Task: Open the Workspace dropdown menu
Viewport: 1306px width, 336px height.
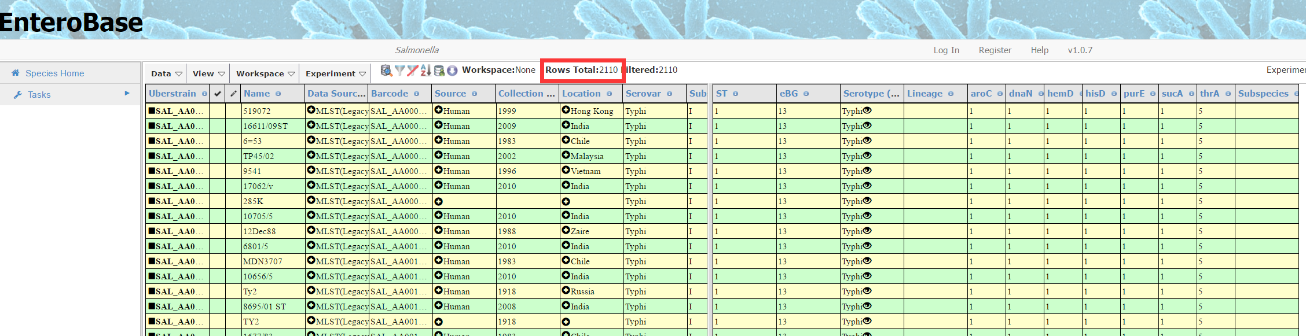Action: (x=265, y=73)
